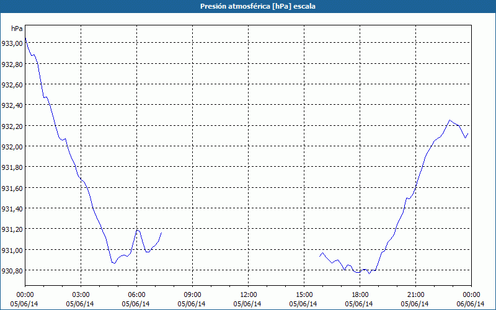Select the 931,00 y-axis value
The image size is (496, 310).
click(12, 250)
